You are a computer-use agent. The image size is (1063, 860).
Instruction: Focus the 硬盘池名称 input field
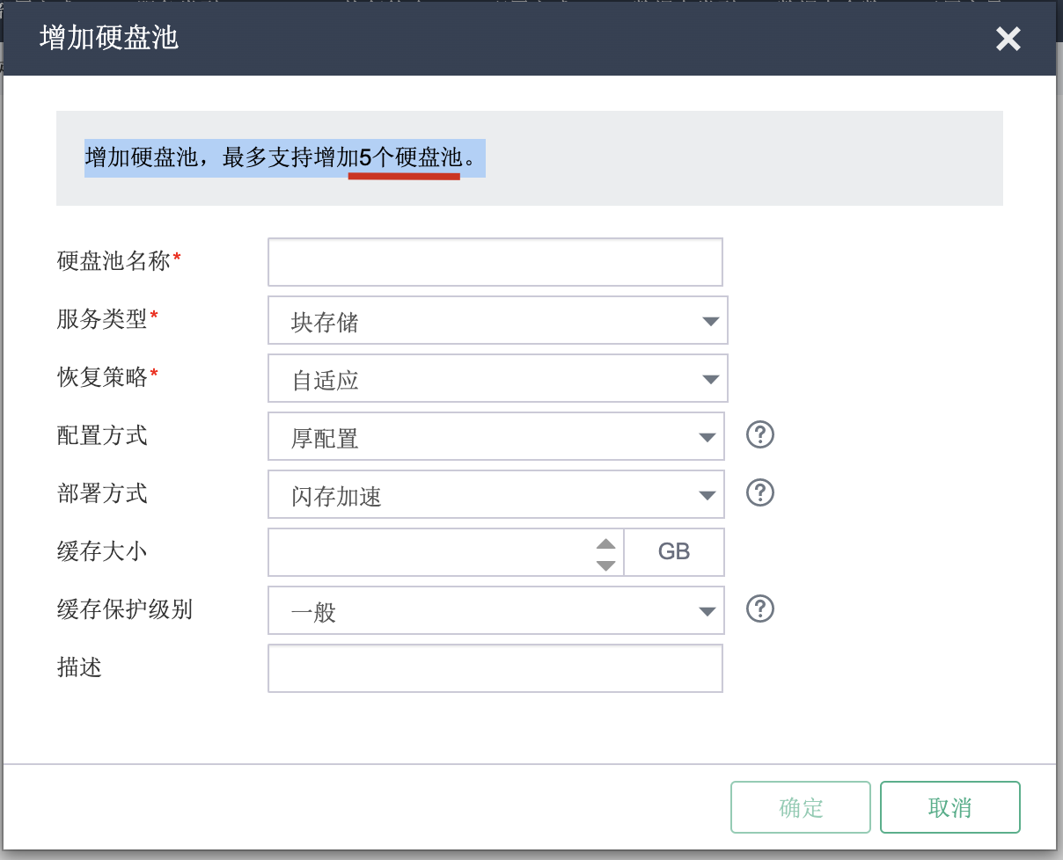click(x=495, y=262)
